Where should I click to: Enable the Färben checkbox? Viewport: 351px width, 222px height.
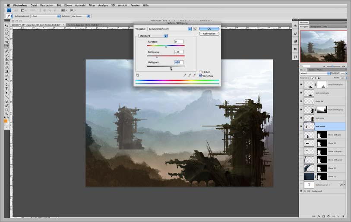click(x=200, y=72)
